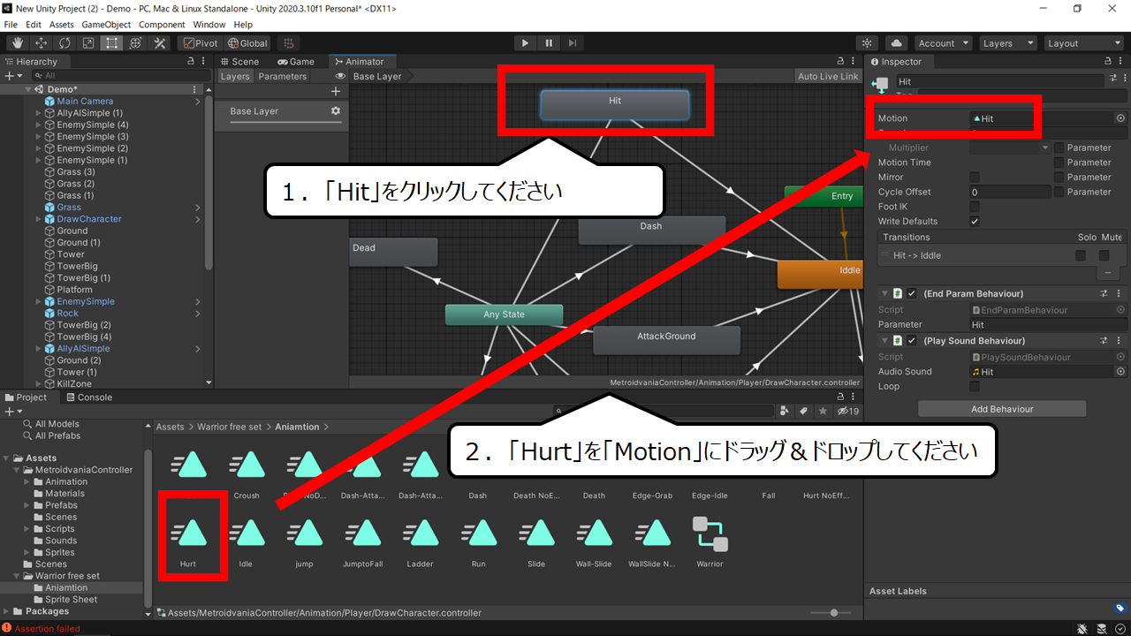Select the Dead state node
Screen dimensions: 1131x636
pos(393,252)
